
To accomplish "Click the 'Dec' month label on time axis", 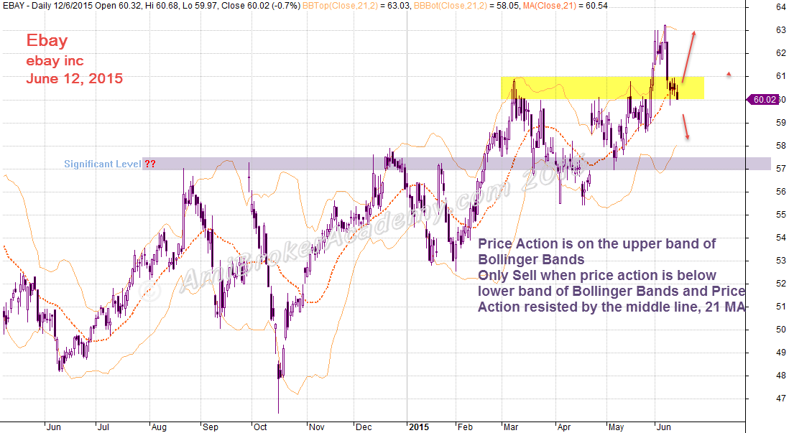I will pos(364,427).
